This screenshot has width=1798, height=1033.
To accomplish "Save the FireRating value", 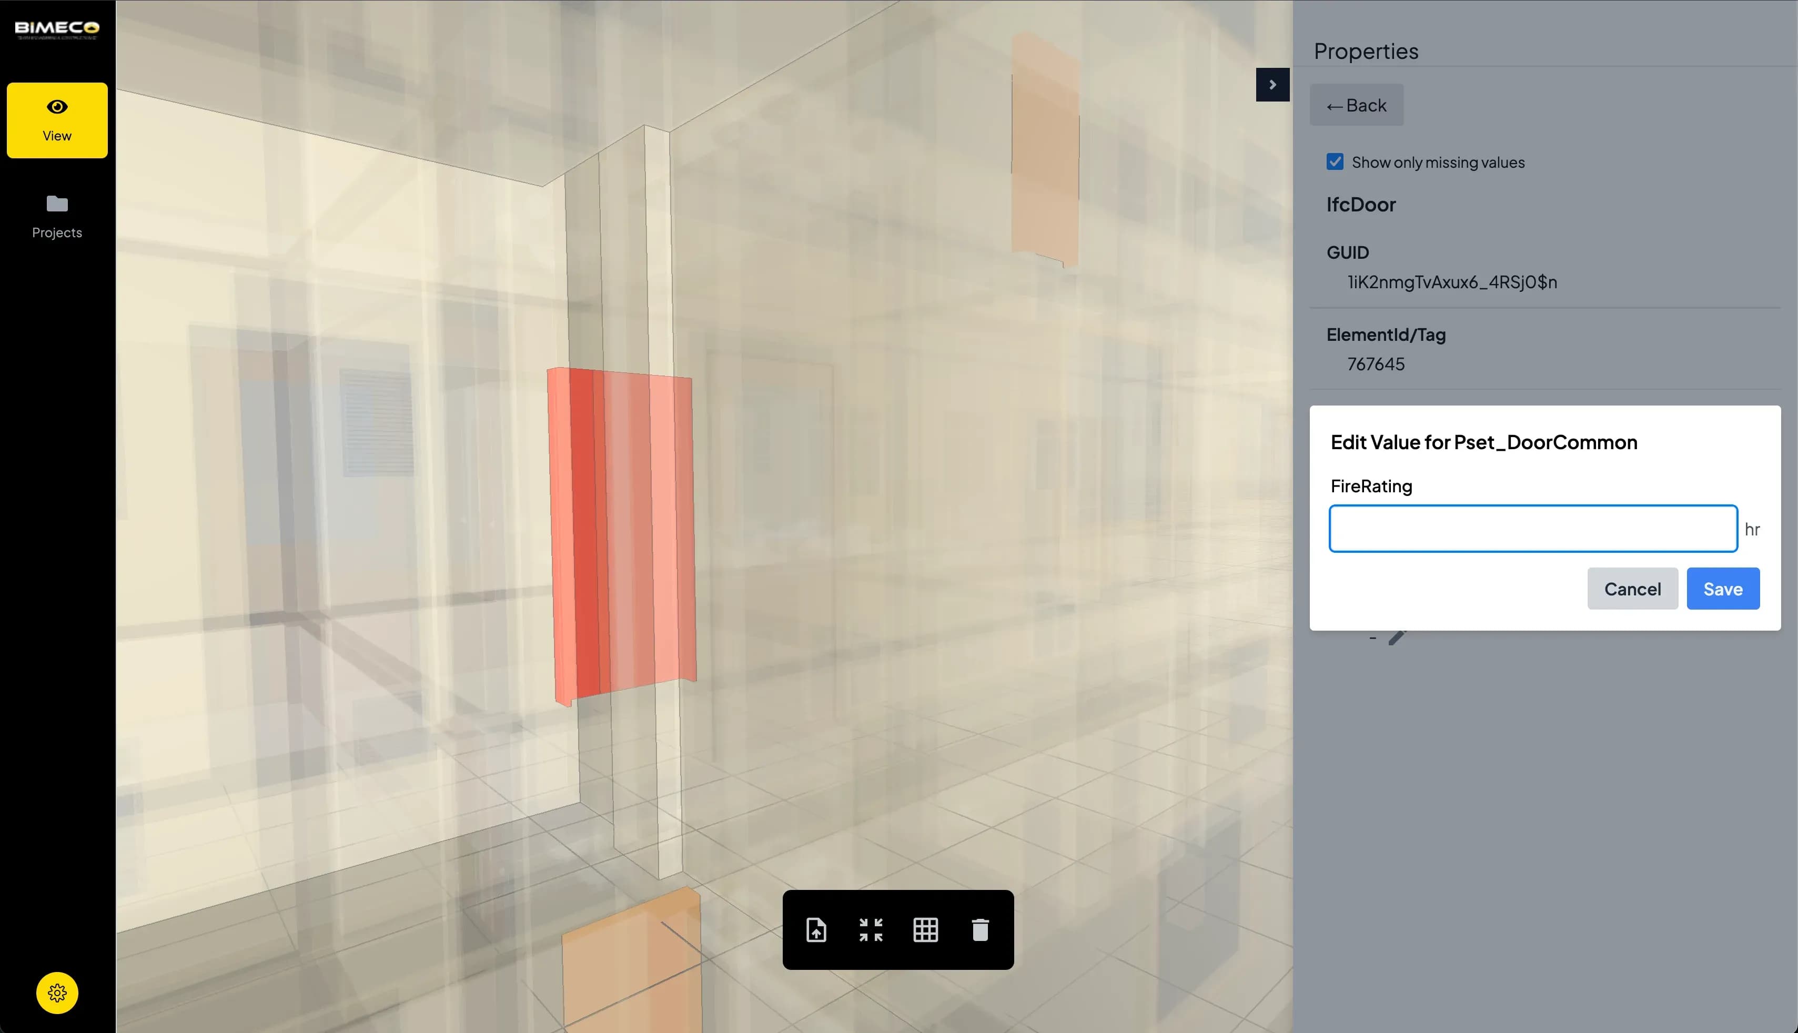I will coord(1723,588).
